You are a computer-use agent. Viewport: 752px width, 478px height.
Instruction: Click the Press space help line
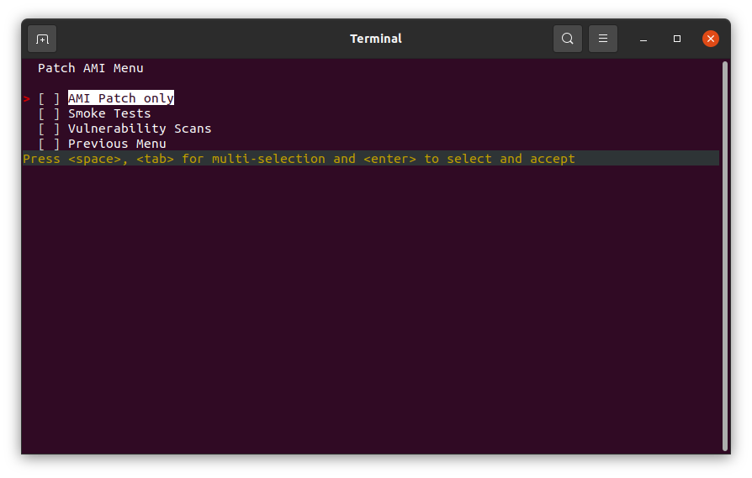pos(371,159)
